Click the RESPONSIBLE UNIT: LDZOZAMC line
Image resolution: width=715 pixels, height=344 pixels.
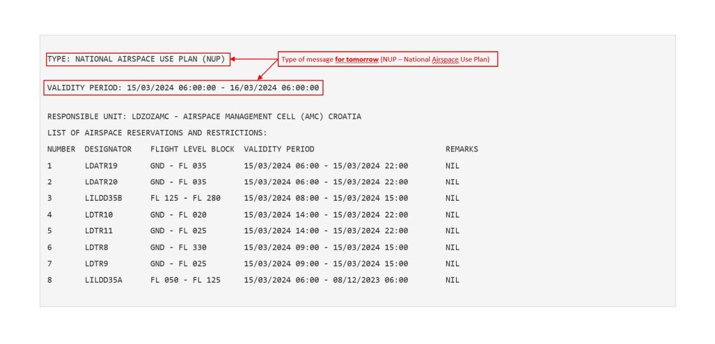pyautogui.click(x=204, y=117)
